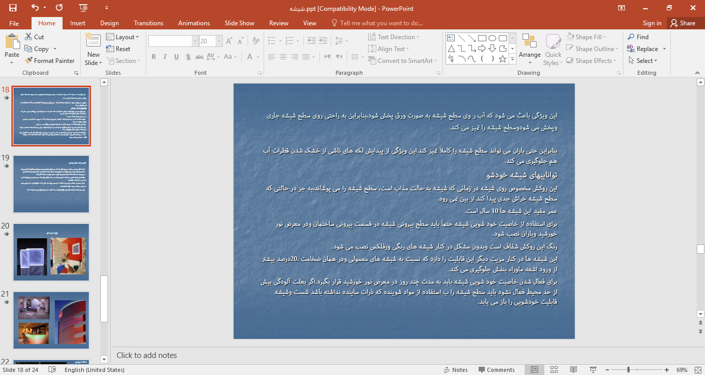Open the Select dropdown
Image resolution: width=705 pixels, height=375 pixels.
click(x=643, y=61)
